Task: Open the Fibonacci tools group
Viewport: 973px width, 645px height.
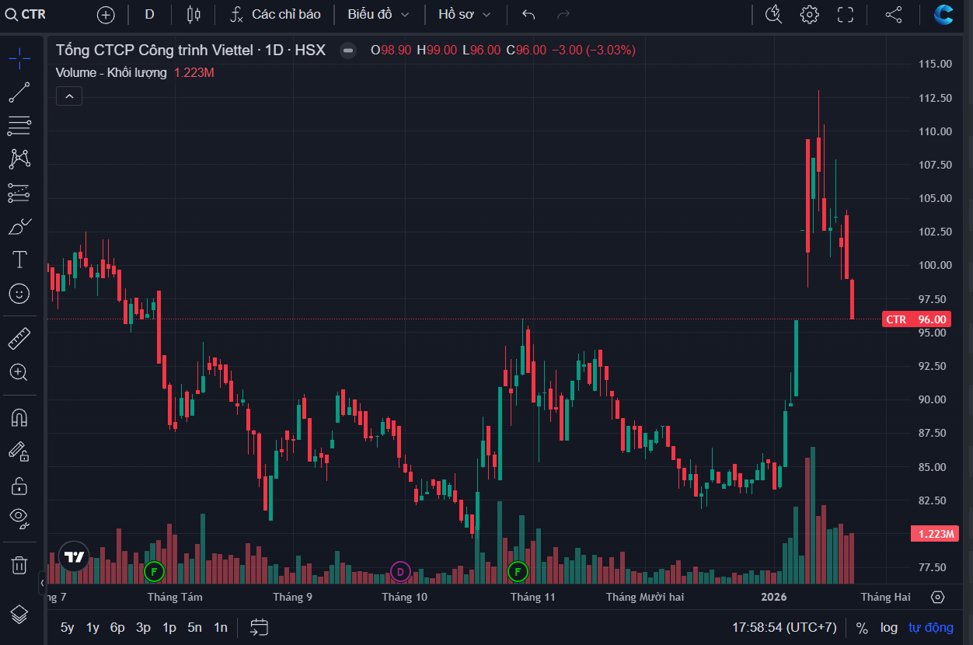Action: [x=19, y=126]
